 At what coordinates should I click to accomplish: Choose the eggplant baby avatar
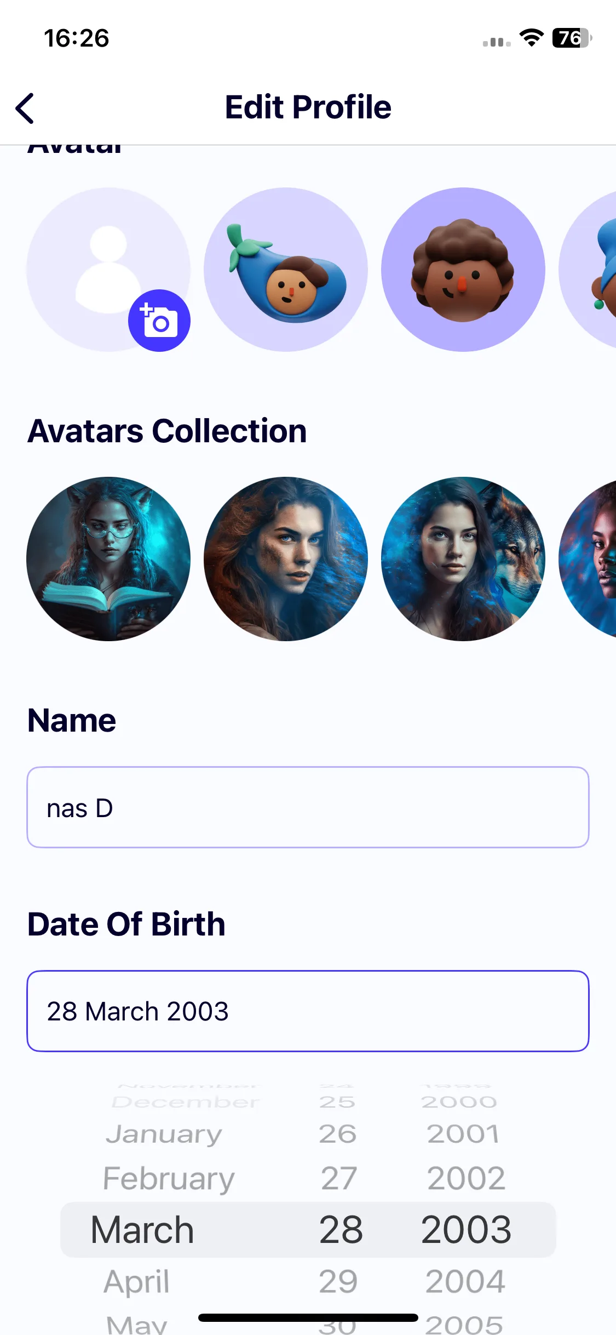tap(286, 270)
